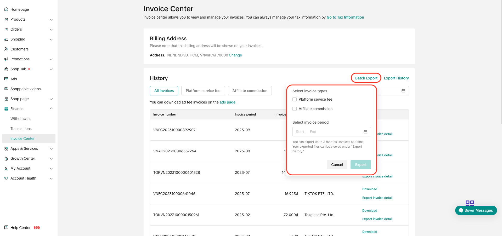Open Withdrawals under Finance
Screen dimensions: 502x236
[x=21, y=119]
